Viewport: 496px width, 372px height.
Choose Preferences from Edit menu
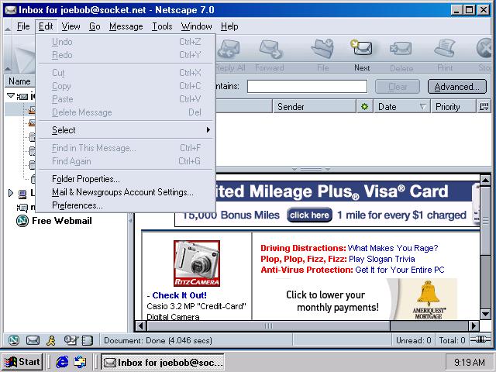(126, 205)
